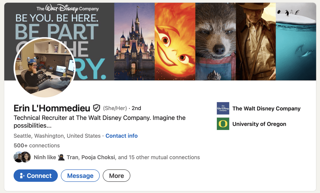Click the castle image in banner
The image size is (320, 193).
[x=134, y=41]
